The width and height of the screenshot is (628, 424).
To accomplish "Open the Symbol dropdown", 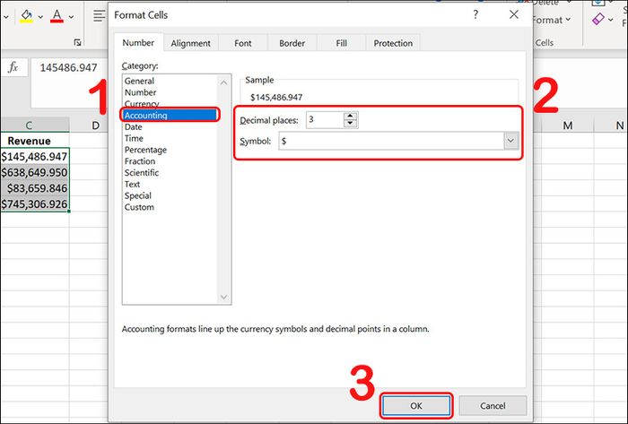I will [x=510, y=141].
